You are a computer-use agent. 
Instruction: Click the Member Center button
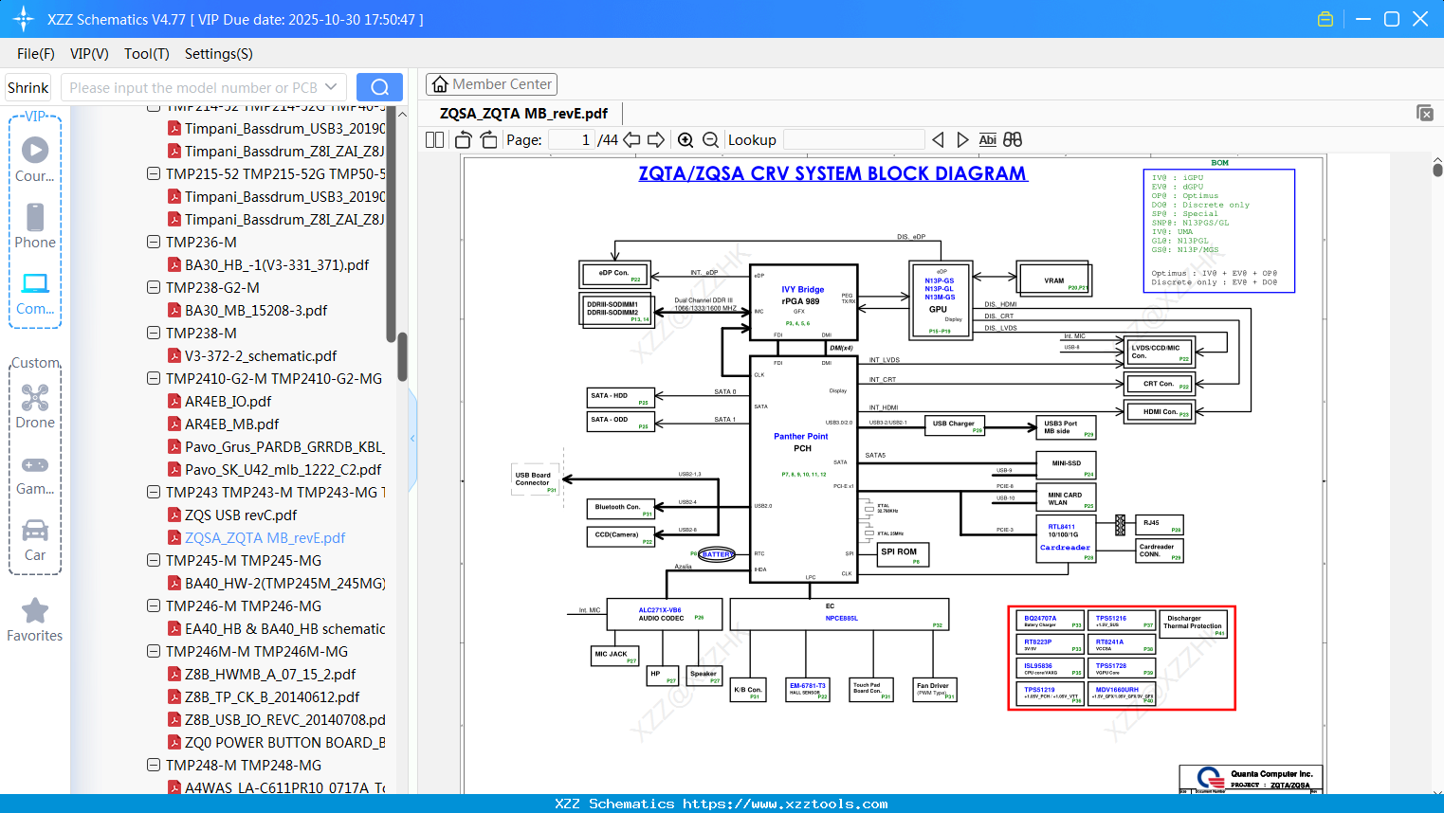coord(491,84)
